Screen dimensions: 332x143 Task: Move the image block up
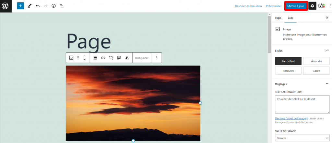(85, 56)
